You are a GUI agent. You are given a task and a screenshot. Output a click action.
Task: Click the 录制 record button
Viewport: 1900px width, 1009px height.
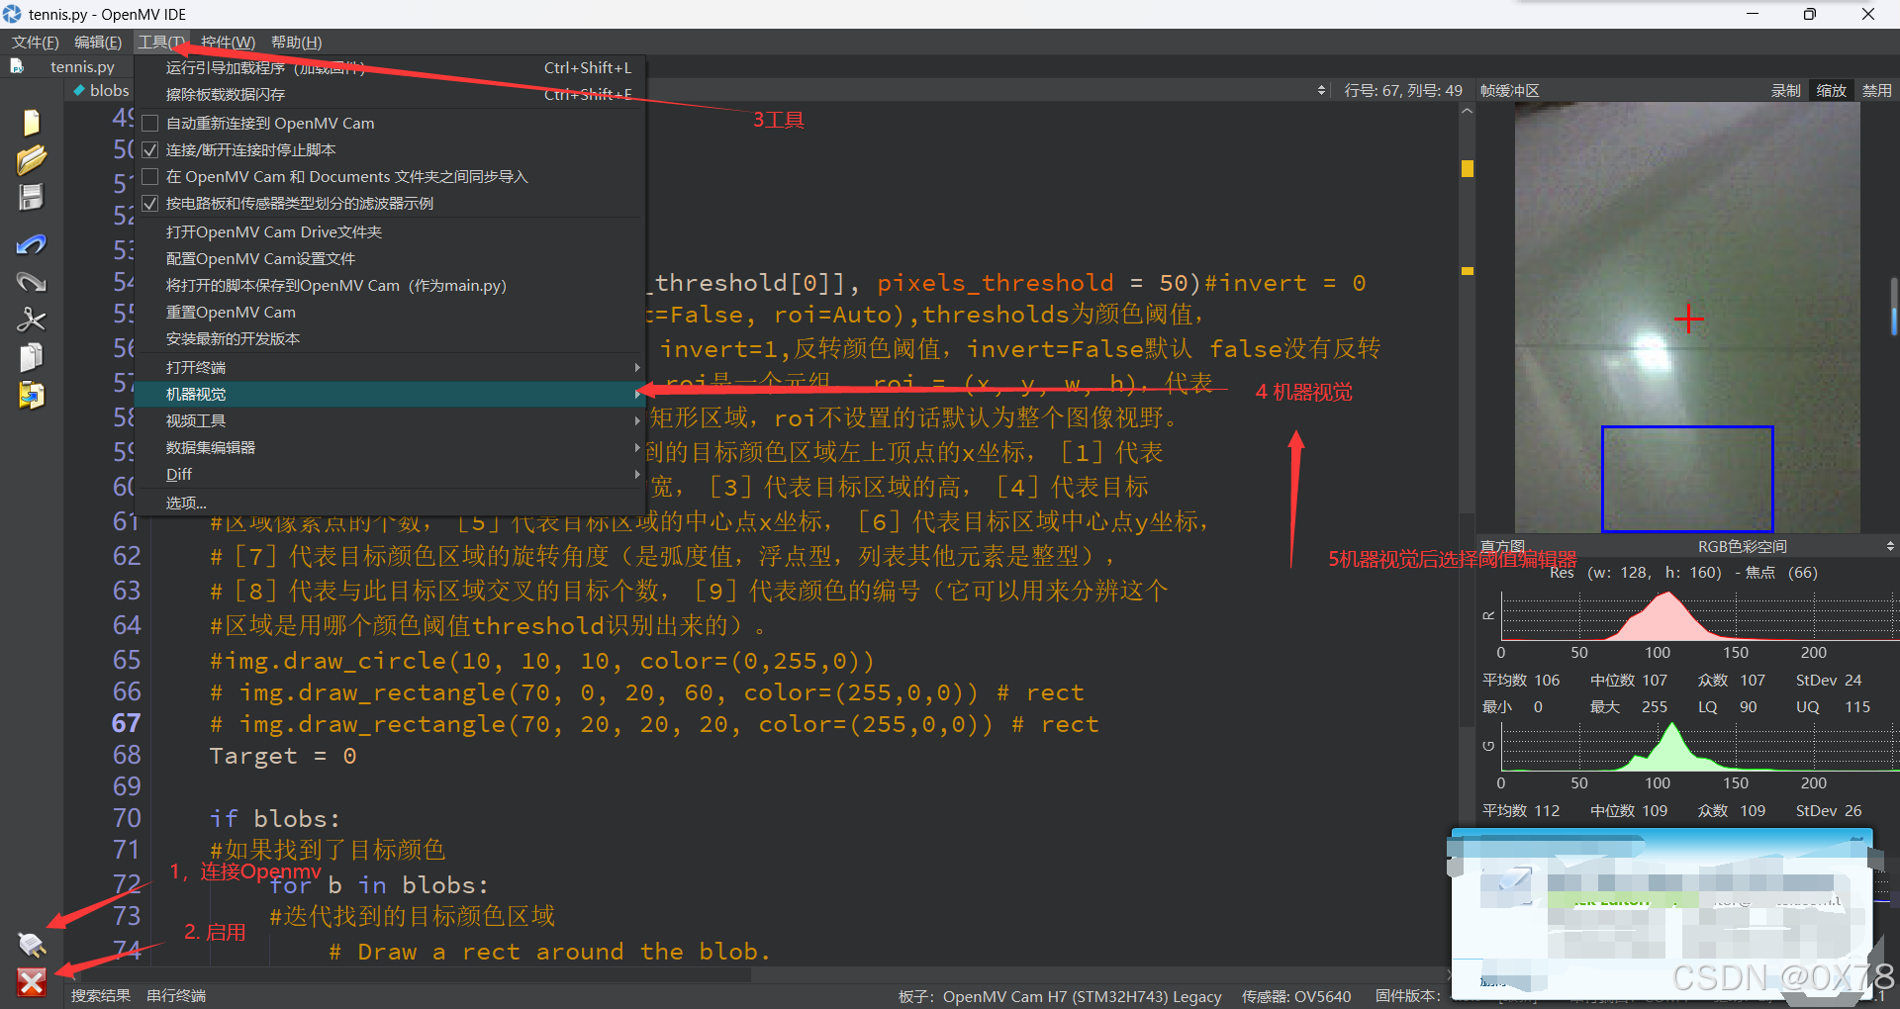pyautogui.click(x=1785, y=90)
